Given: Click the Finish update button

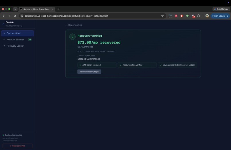Looking at the screenshot, I should point(219,16).
